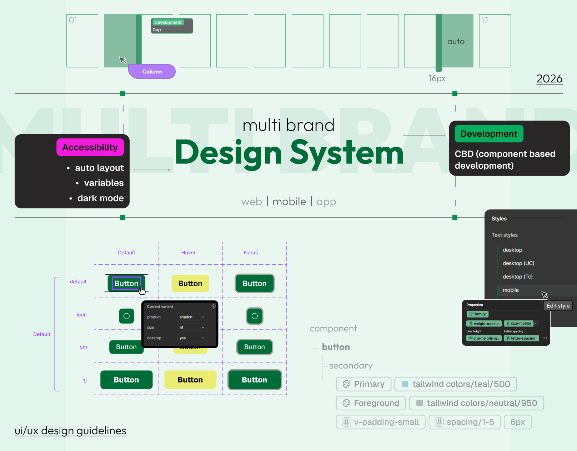Click the selected default-size Button with purple outline
Image resolution: width=577 pixels, height=451 pixels.
126,283
